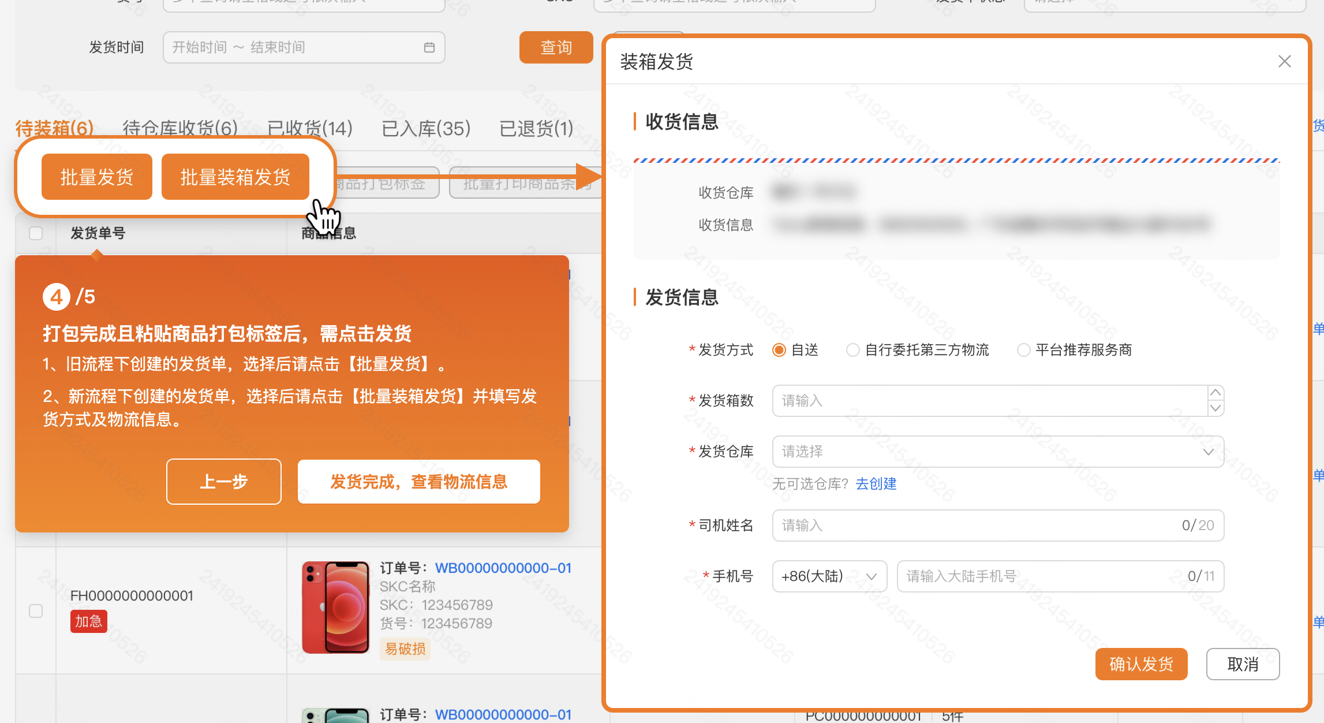Image resolution: width=1324 pixels, height=723 pixels.
Task: Click close icon on 装箱发货 dialog
Action: coord(1285,61)
